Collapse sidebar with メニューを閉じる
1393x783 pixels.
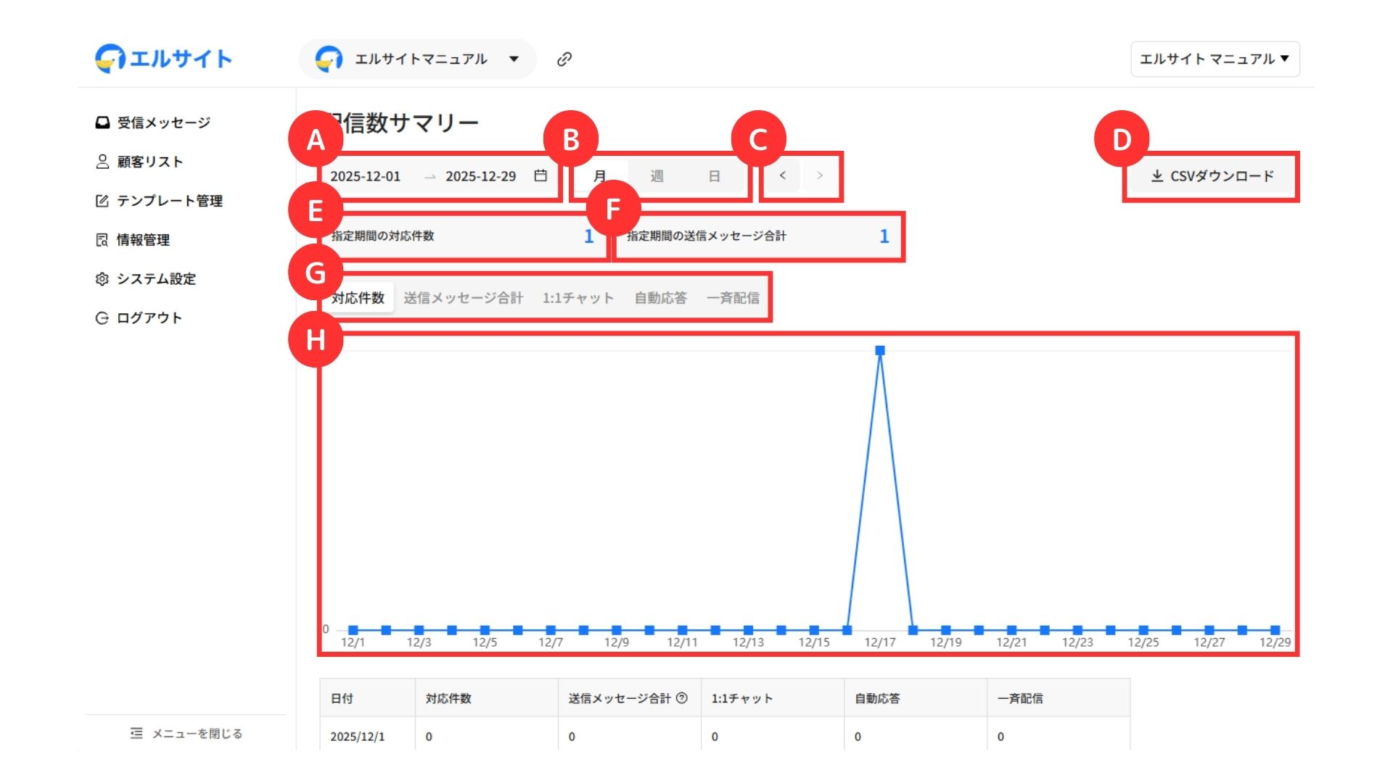point(186,734)
